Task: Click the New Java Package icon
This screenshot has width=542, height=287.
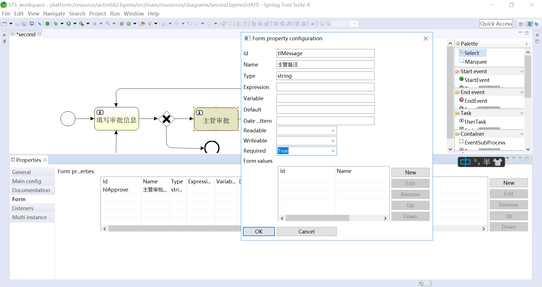Action: tap(122, 24)
